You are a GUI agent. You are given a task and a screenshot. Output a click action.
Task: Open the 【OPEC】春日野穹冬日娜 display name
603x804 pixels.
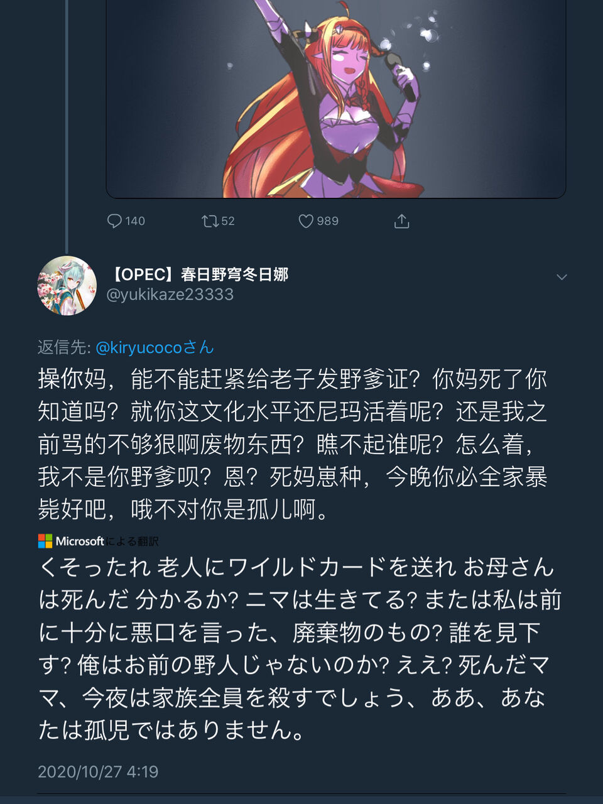tap(198, 274)
